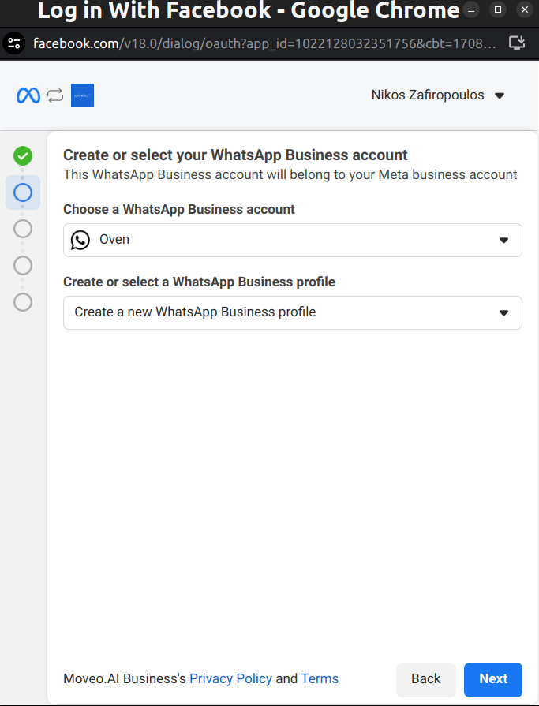The image size is (539, 706).
Task: Click the install app icon in address bar
Action: 517,43
